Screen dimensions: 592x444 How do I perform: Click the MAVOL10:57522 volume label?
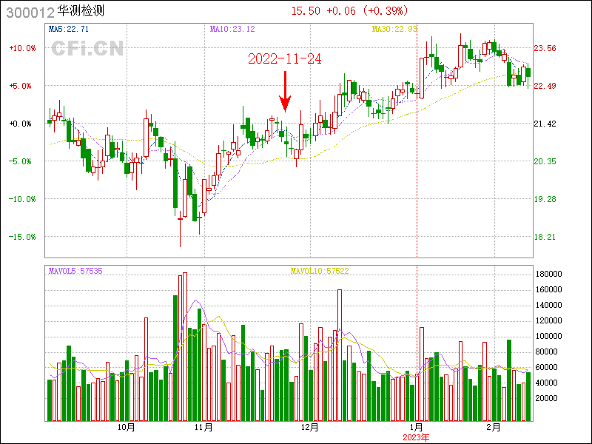[320, 271]
